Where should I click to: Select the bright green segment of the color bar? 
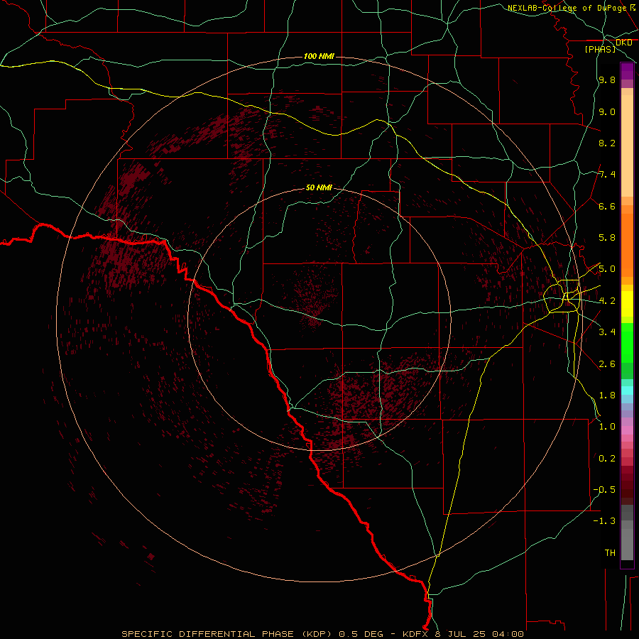(x=627, y=343)
